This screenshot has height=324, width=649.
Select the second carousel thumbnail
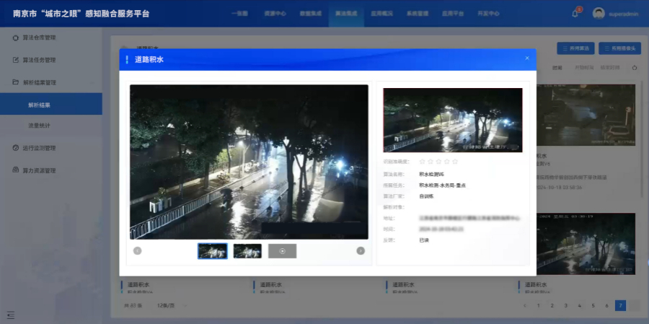(x=247, y=250)
